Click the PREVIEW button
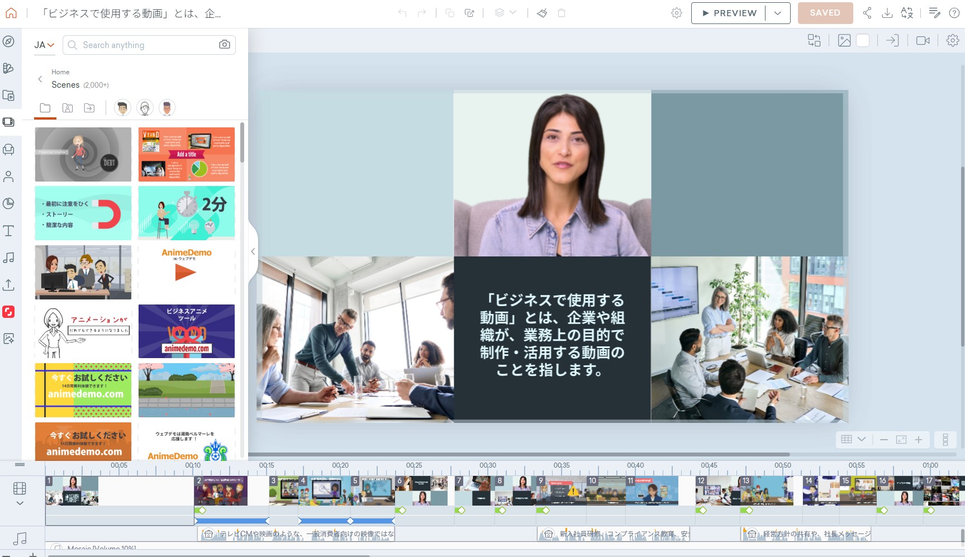This screenshot has height=557, width=965. pos(729,13)
